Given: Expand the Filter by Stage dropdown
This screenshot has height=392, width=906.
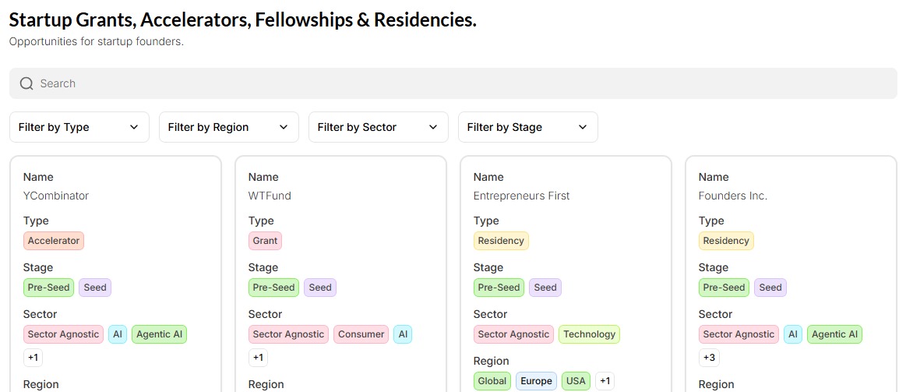Looking at the screenshot, I should click(x=527, y=127).
